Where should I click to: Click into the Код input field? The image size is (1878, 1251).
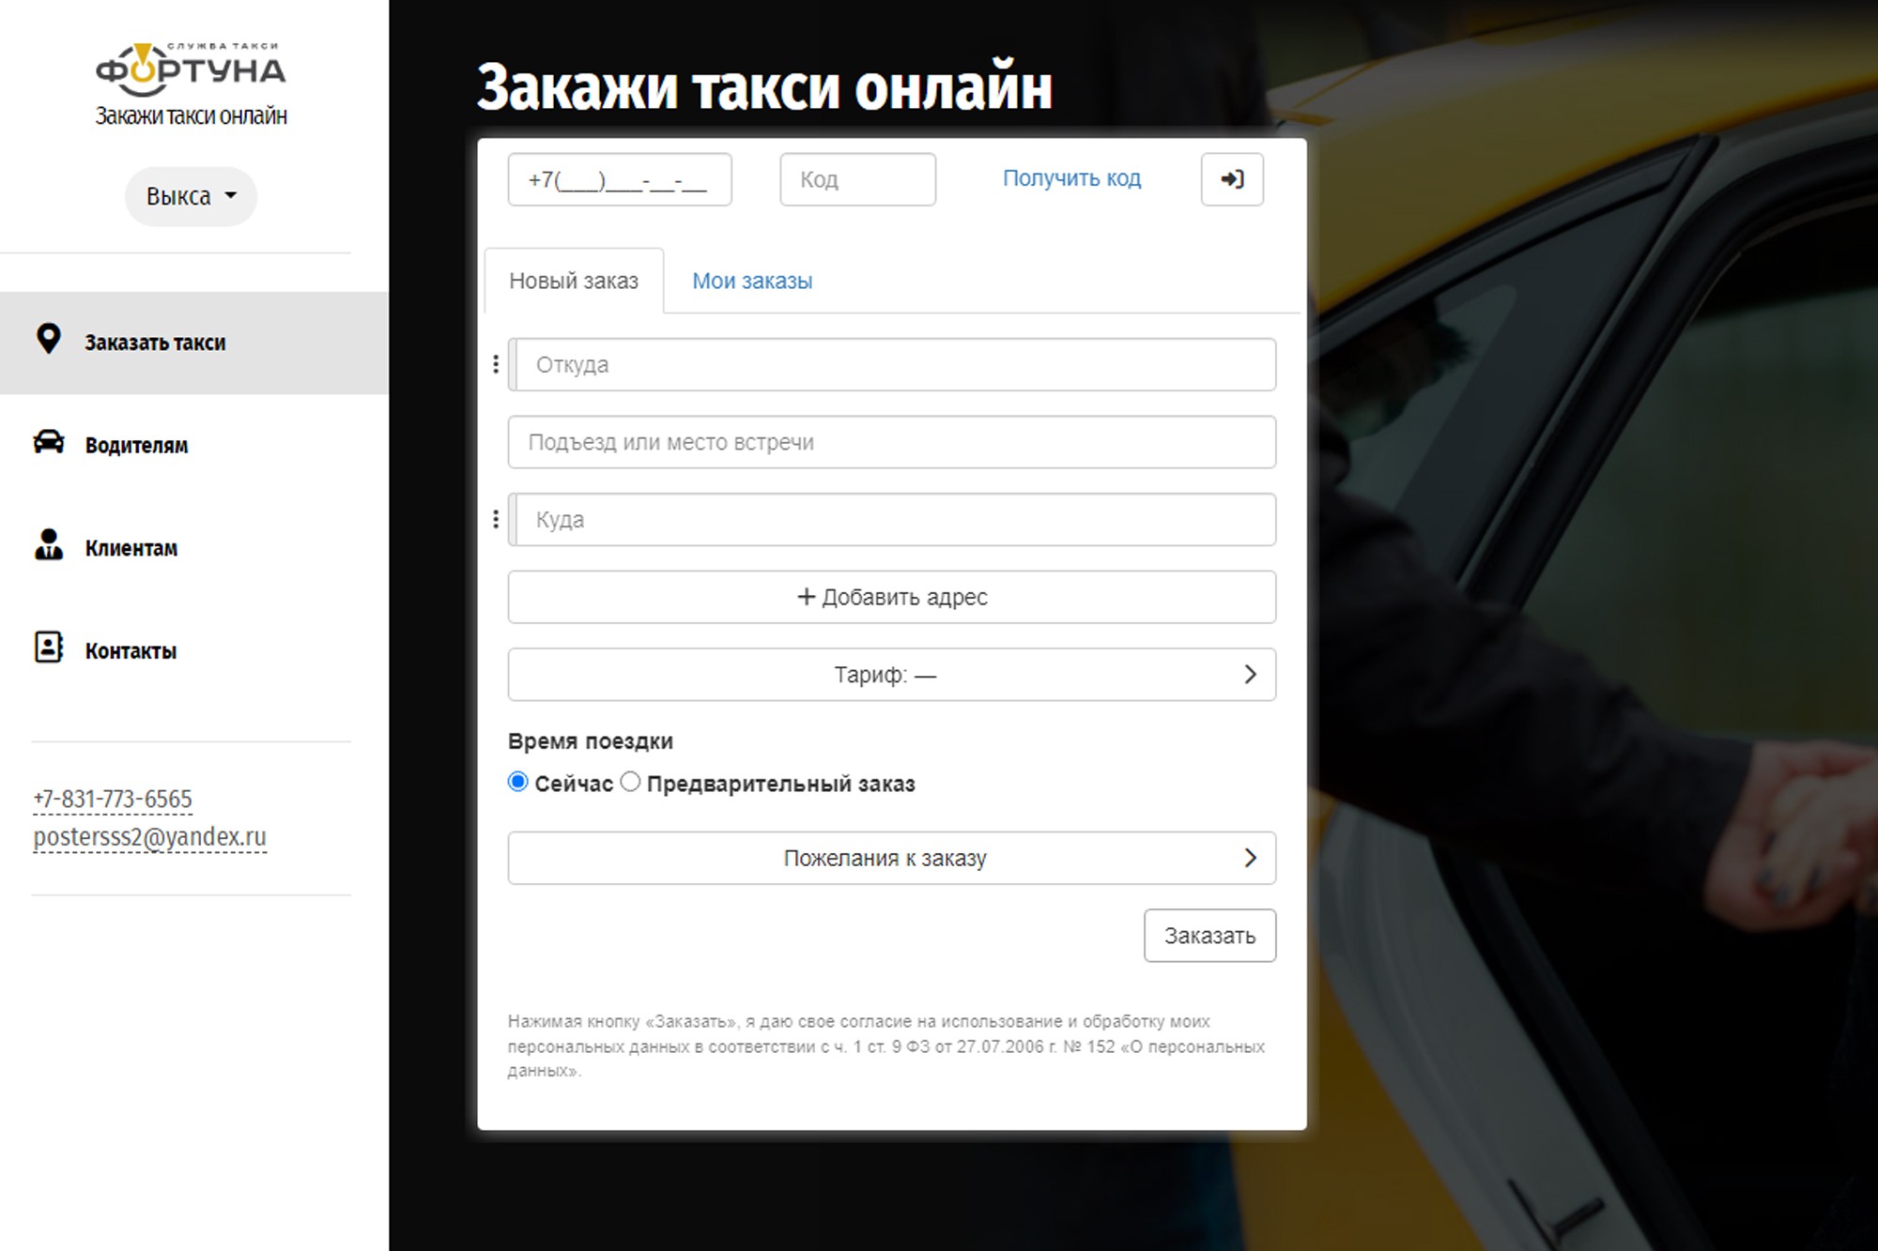point(857,179)
